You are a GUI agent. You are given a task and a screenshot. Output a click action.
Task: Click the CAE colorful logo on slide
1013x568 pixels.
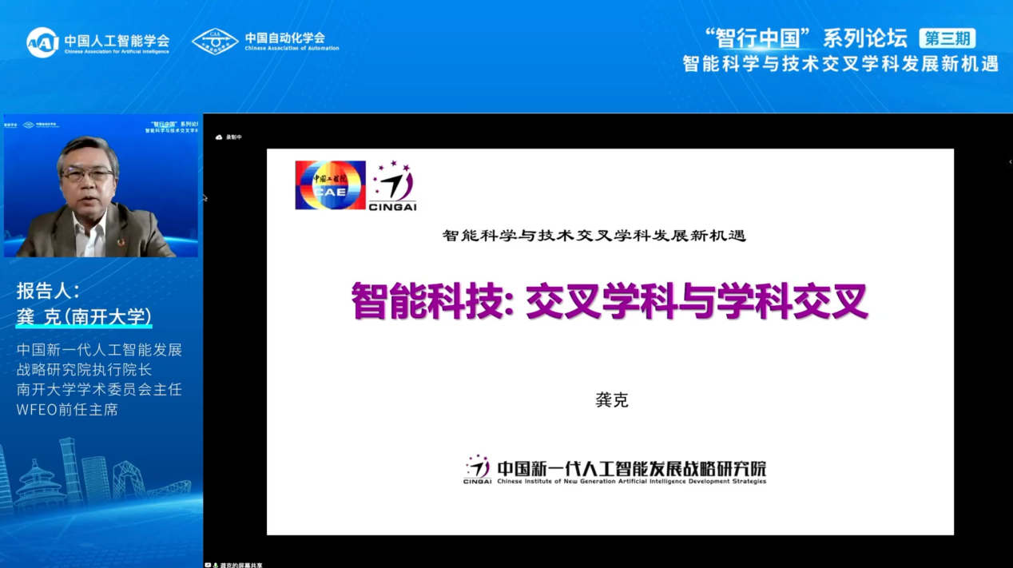tap(330, 185)
